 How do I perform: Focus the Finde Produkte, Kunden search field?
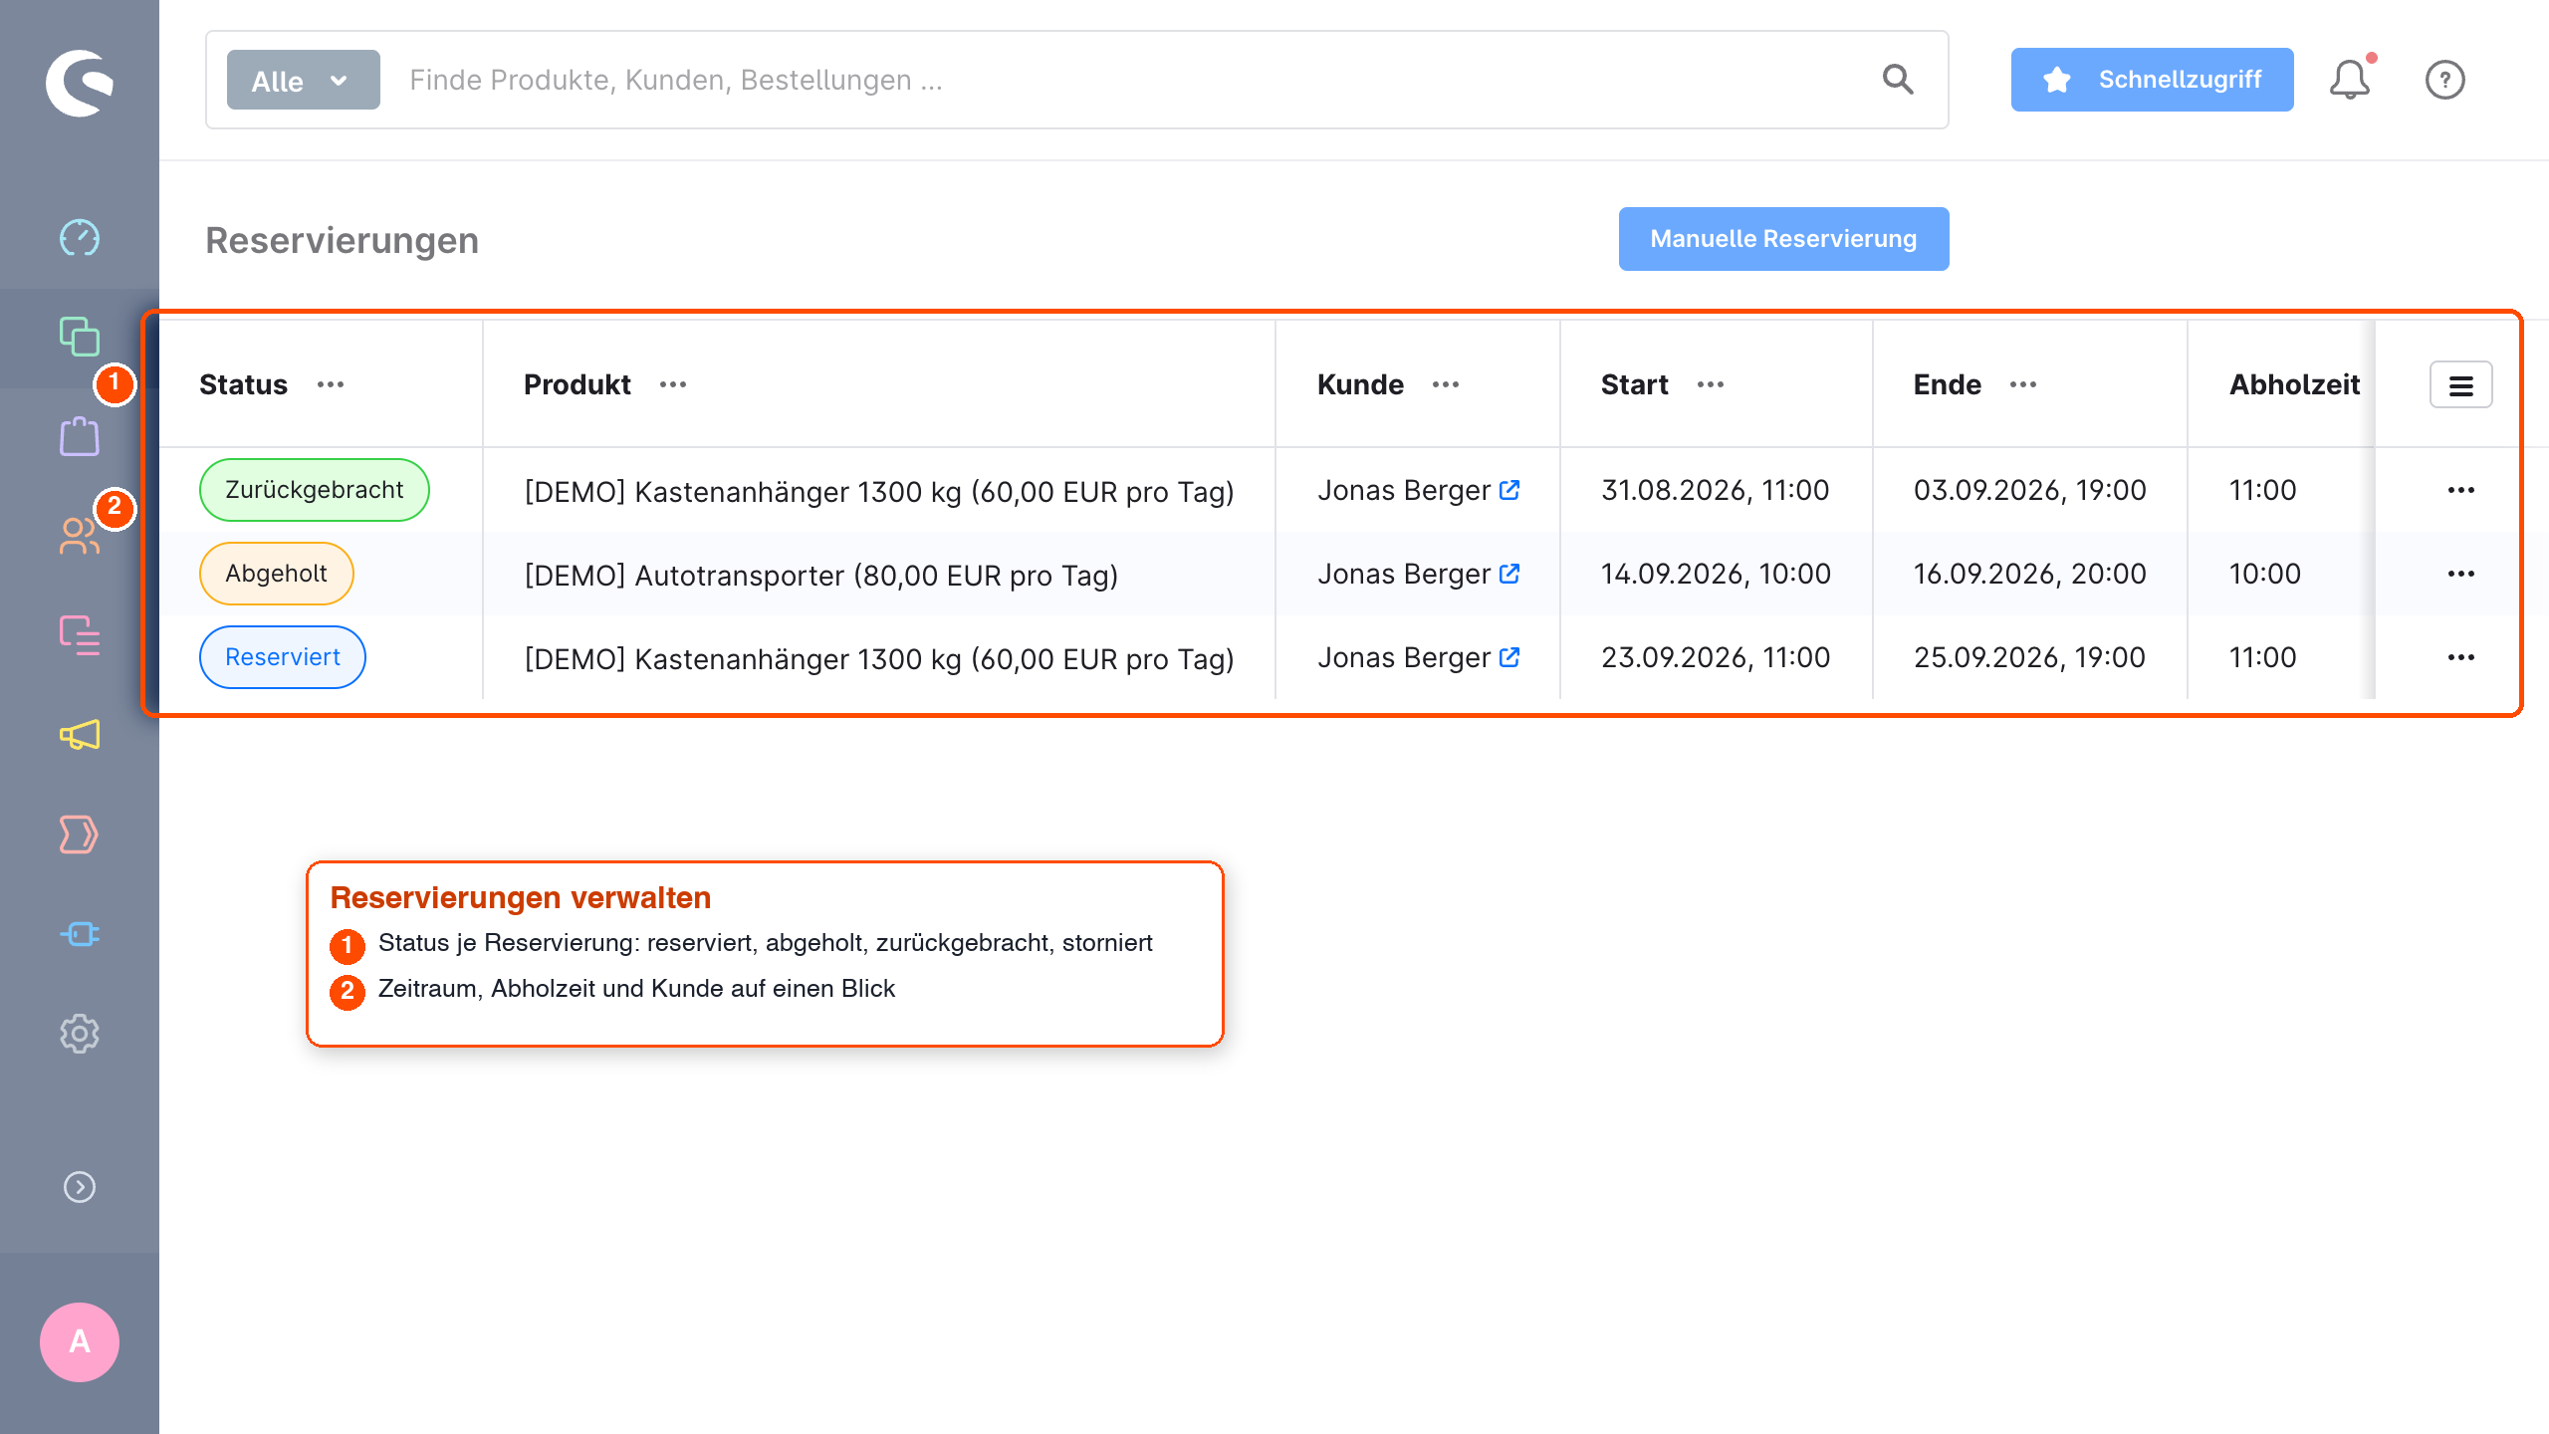pos(1135,80)
